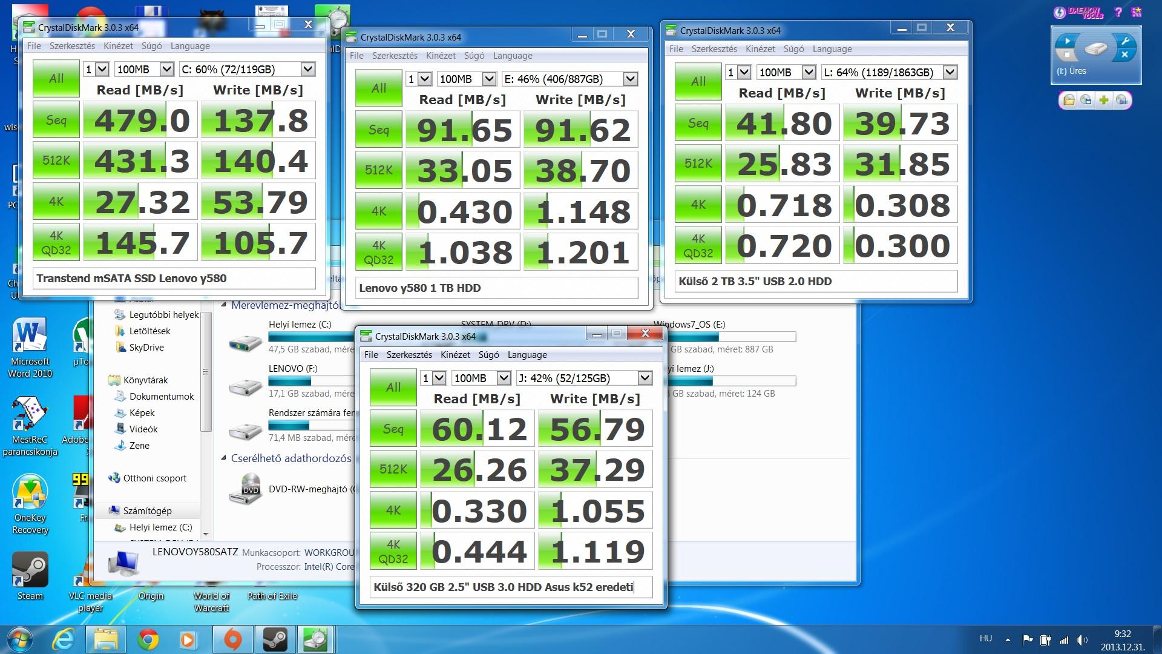The image size is (1162, 654).
Task: Click the green plus icon in DAEMON Tools gadget
Action: 1104,100
